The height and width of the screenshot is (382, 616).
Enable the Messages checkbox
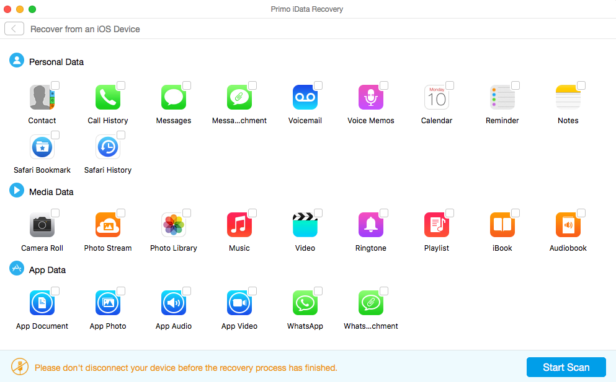click(187, 85)
